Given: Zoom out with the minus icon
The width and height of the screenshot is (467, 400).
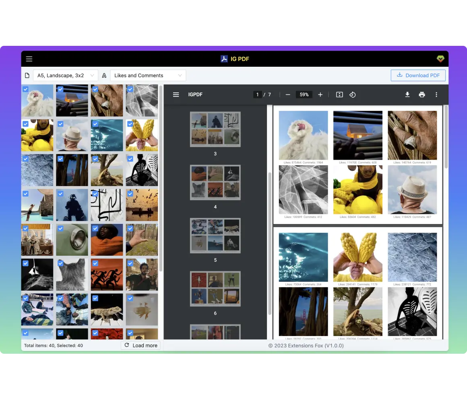Looking at the screenshot, I should (287, 94).
